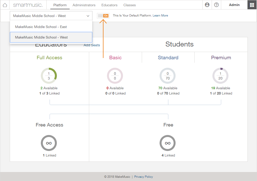Open the Classes tab
Viewport: 257px width, 181px height.
(x=130, y=5)
